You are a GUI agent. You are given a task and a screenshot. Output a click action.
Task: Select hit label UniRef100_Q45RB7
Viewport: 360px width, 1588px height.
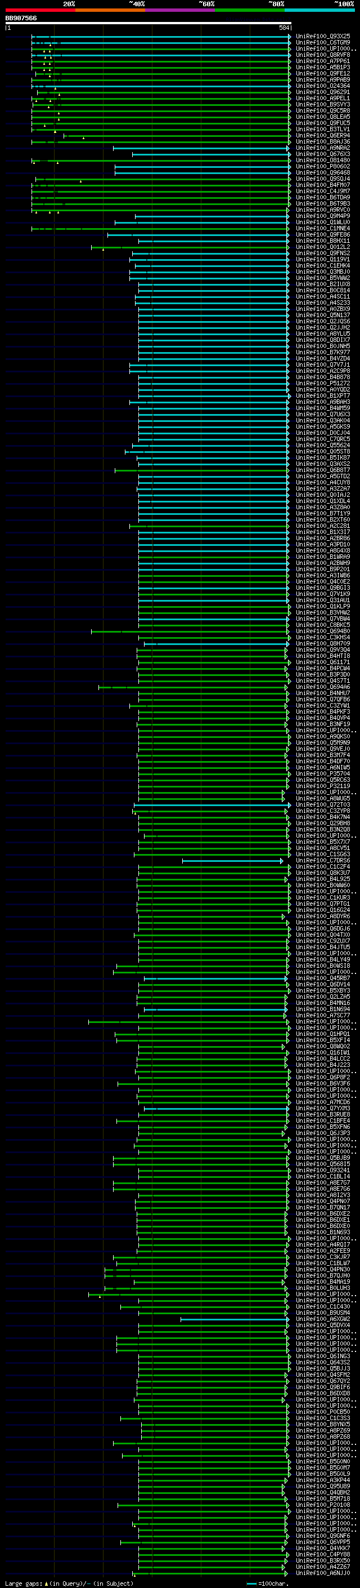pos(322,978)
